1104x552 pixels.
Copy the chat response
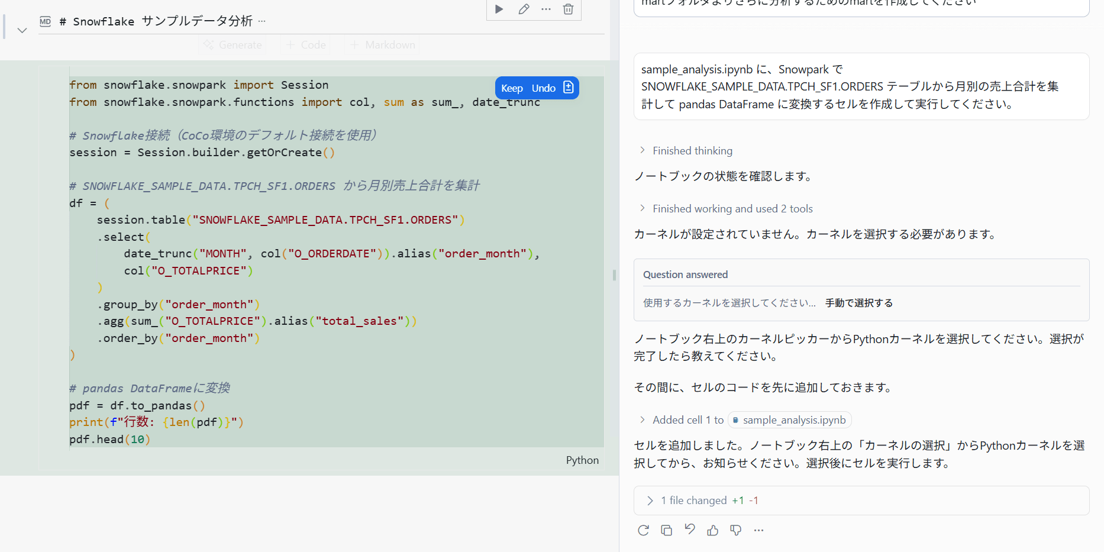click(666, 530)
